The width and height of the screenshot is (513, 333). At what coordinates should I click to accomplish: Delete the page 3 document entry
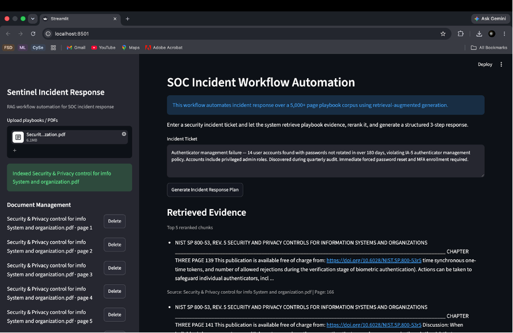[x=115, y=268]
